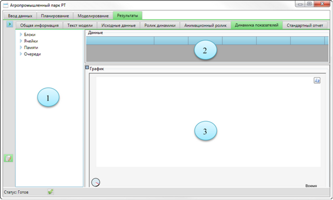Click the green arrow icon beside the sub-tabs
The width and height of the screenshot is (333, 200).
coord(10,24)
